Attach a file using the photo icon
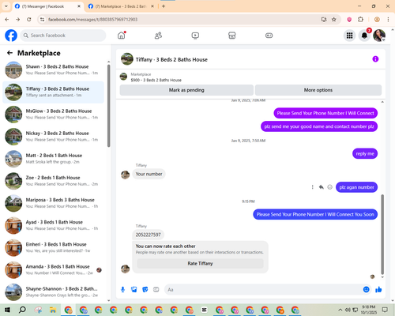The width and height of the screenshot is (395, 316). tap(134, 290)
